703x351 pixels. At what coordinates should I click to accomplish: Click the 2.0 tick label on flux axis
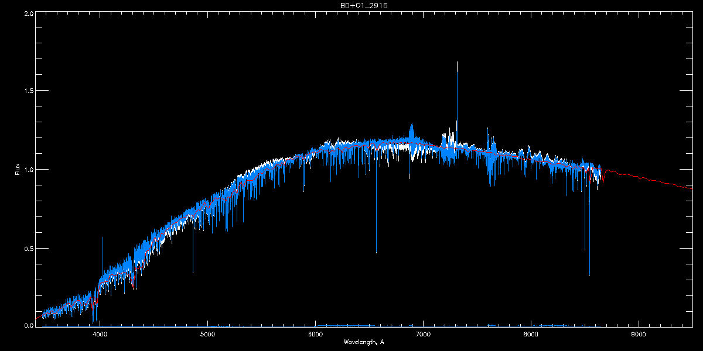pyautogui.click(x=28, y=13)
